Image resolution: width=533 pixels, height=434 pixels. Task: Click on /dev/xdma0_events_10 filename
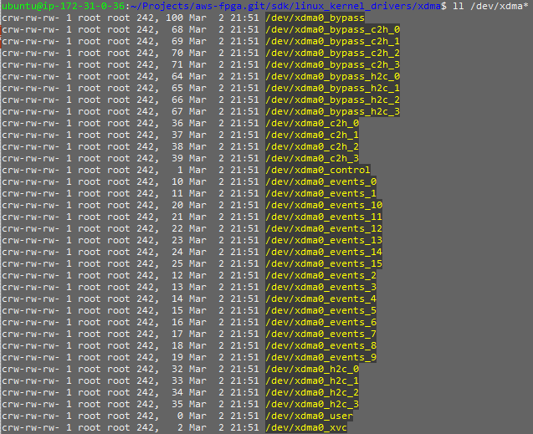coord(324,206)
